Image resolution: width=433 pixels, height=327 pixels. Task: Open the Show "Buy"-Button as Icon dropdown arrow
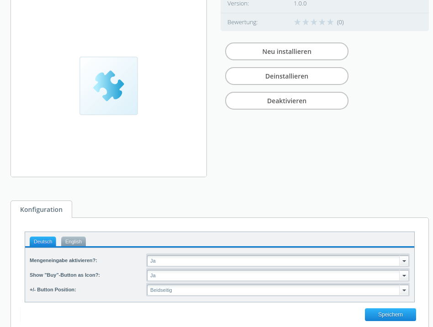pos(404,275)
